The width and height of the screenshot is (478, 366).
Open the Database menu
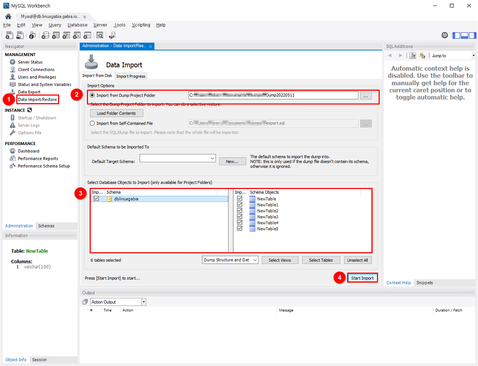pyautogui.click(x=78, y=25)
